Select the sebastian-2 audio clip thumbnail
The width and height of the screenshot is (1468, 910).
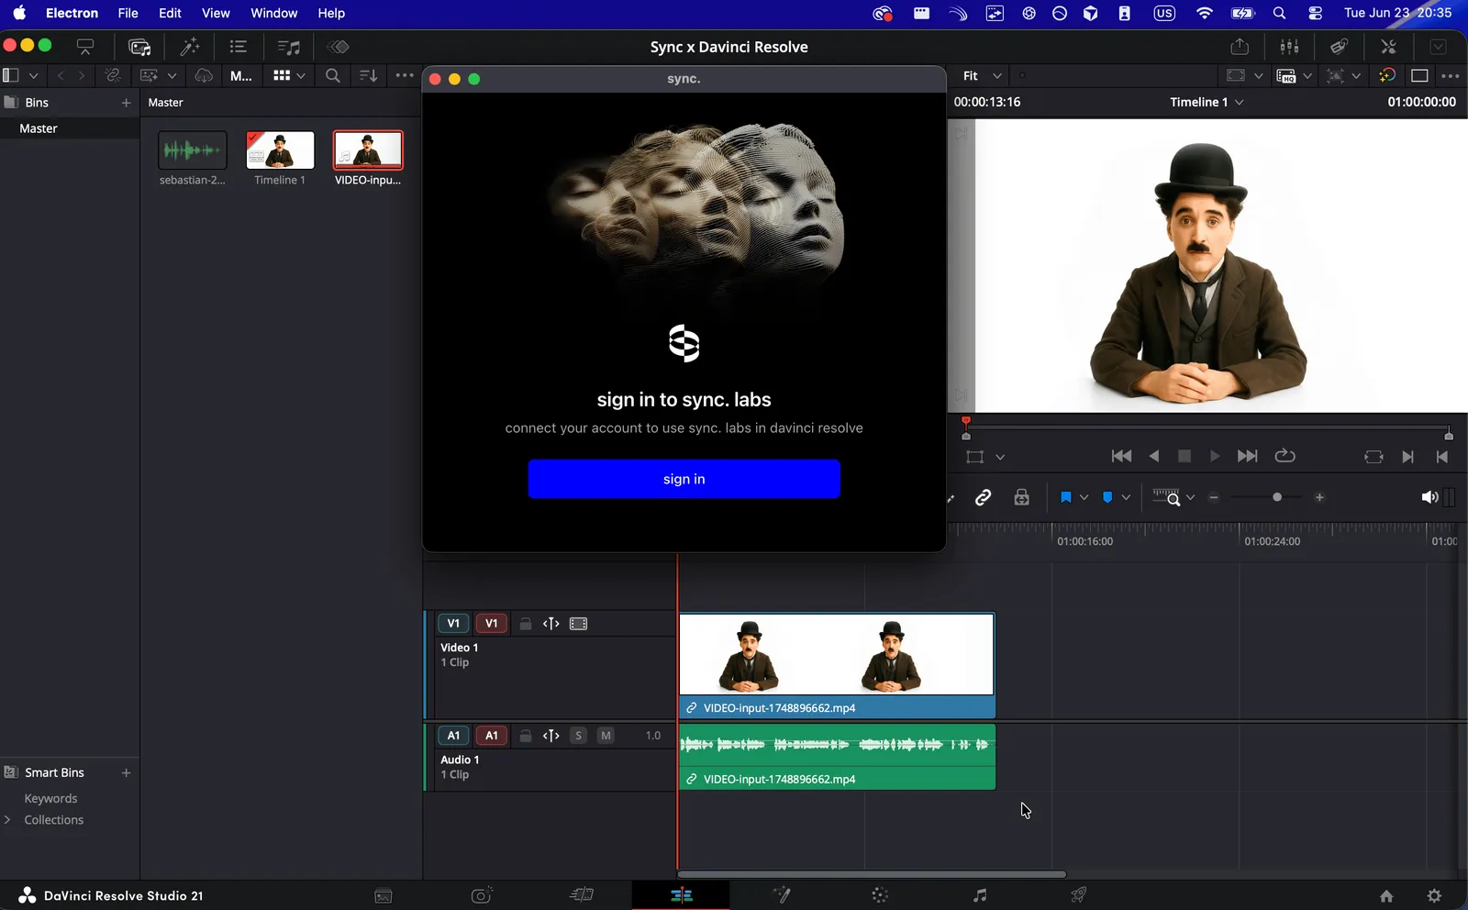click(x=193, y=150)
